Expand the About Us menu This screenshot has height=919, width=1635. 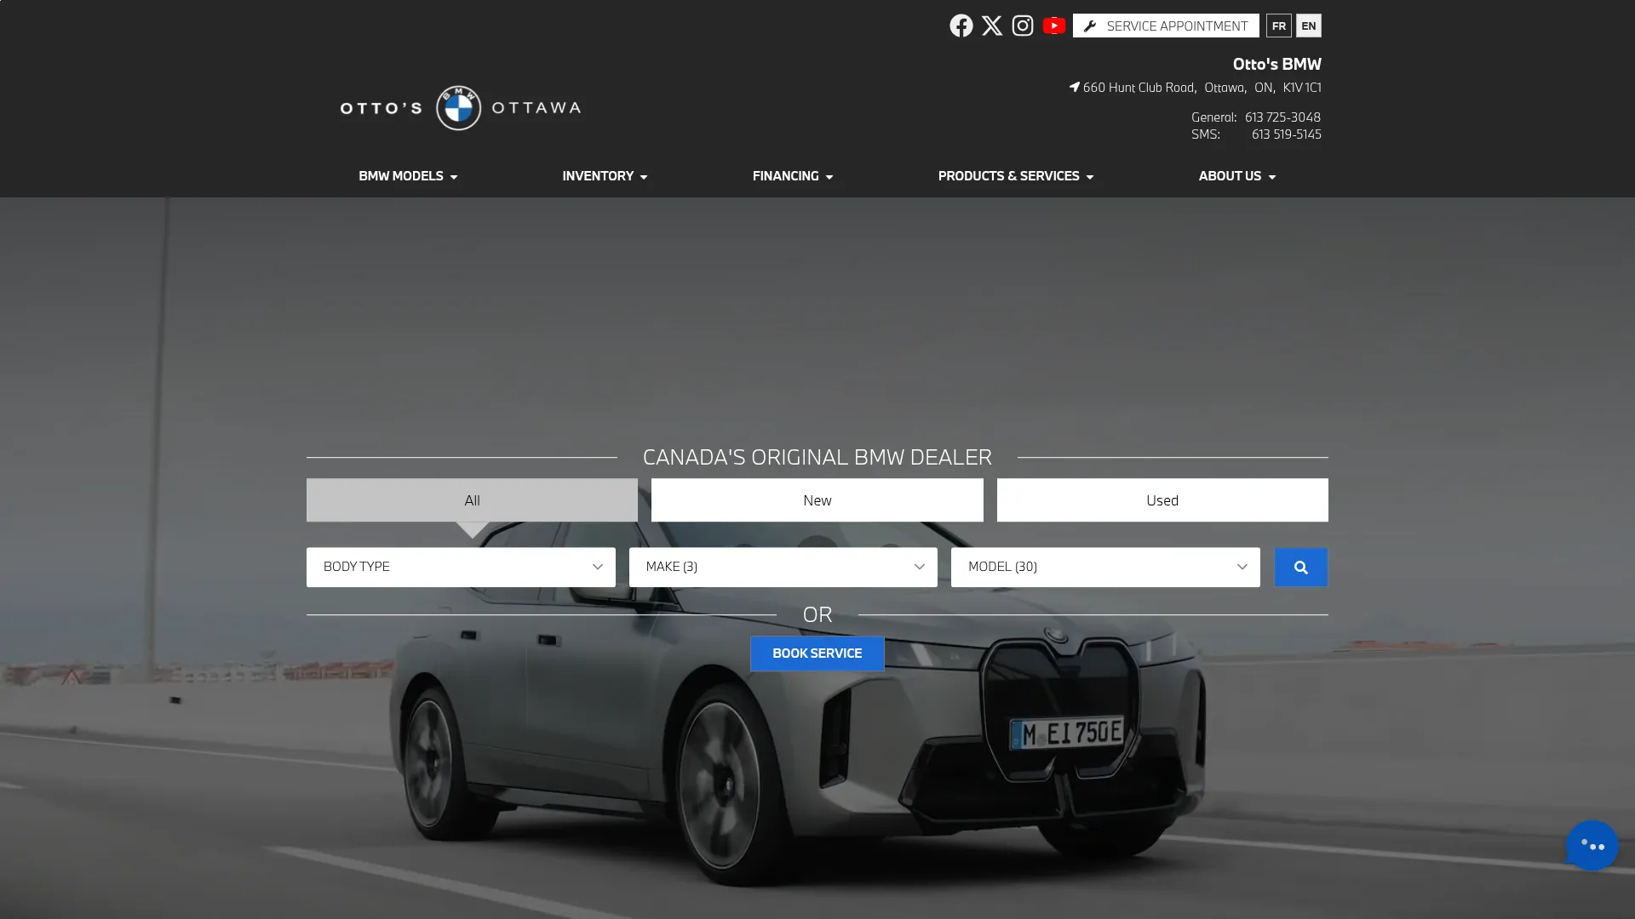tap(1237, 176)
